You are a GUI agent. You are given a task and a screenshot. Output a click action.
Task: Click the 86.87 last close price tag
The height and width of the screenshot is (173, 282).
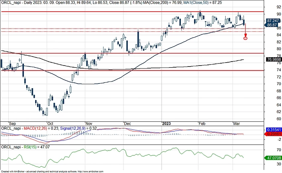[272, 25]
